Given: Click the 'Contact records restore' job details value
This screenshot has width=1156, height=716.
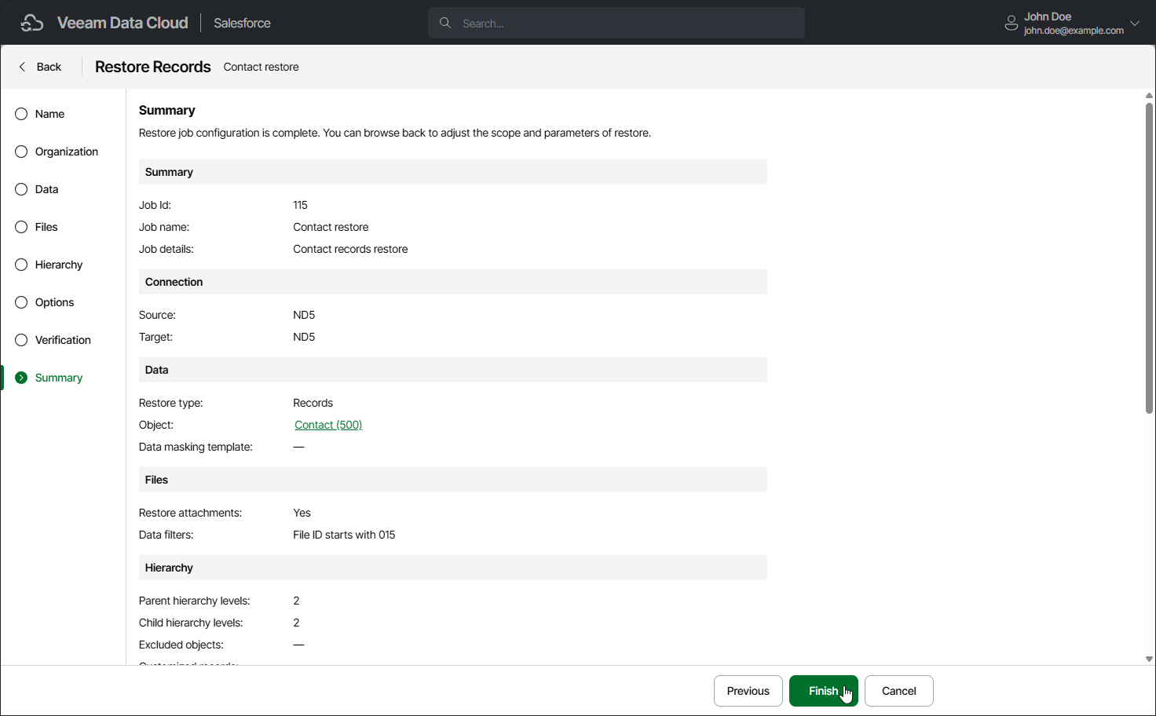Looking at the screenshot, I should pyautogui.click(x=350, y=249).
